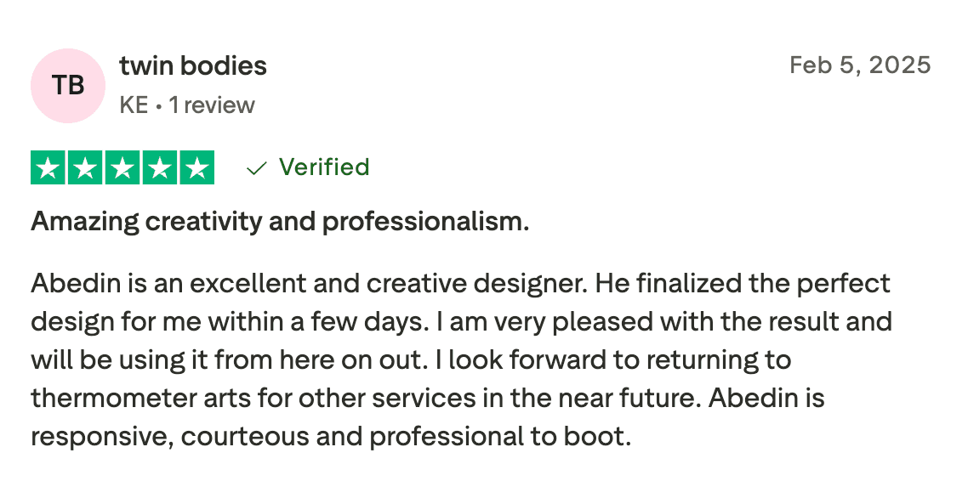Click the middle green rating star

coord(122,167)
